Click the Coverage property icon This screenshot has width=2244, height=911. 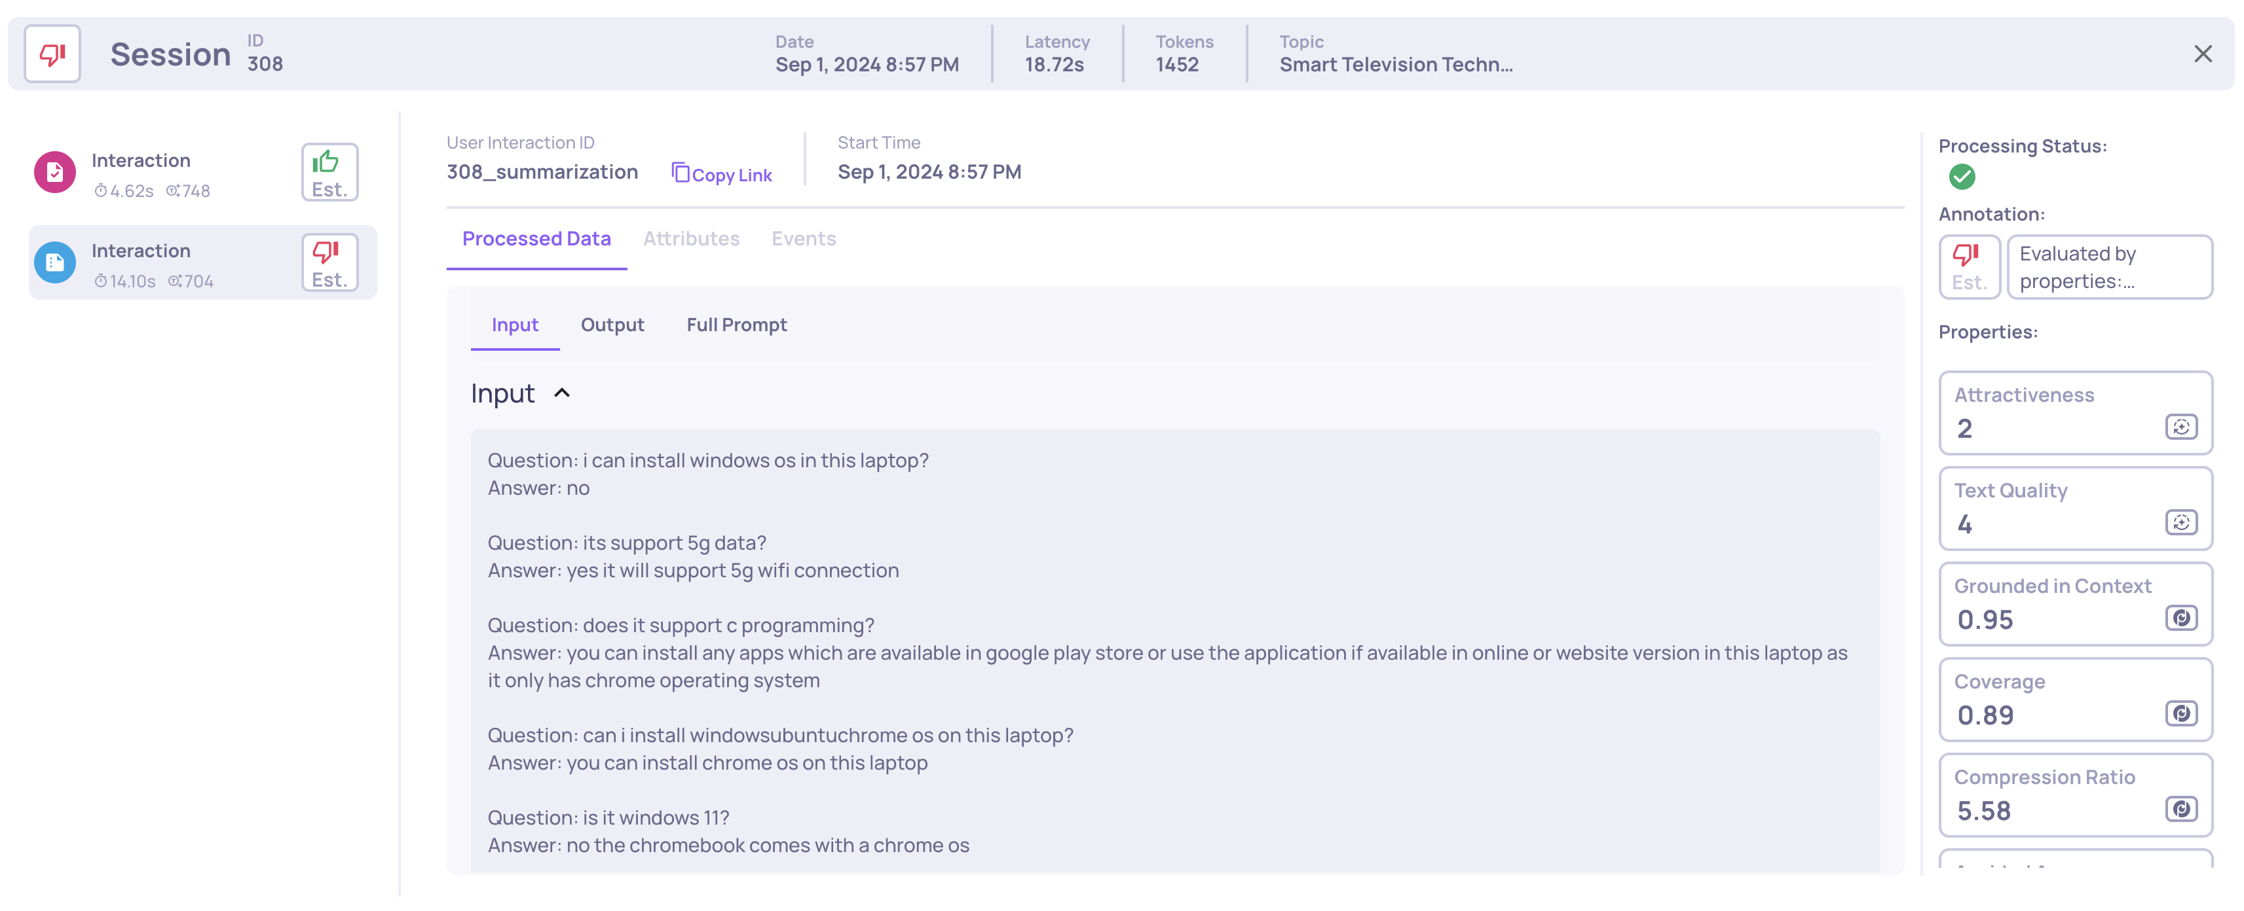click(x=2180, y=715)
